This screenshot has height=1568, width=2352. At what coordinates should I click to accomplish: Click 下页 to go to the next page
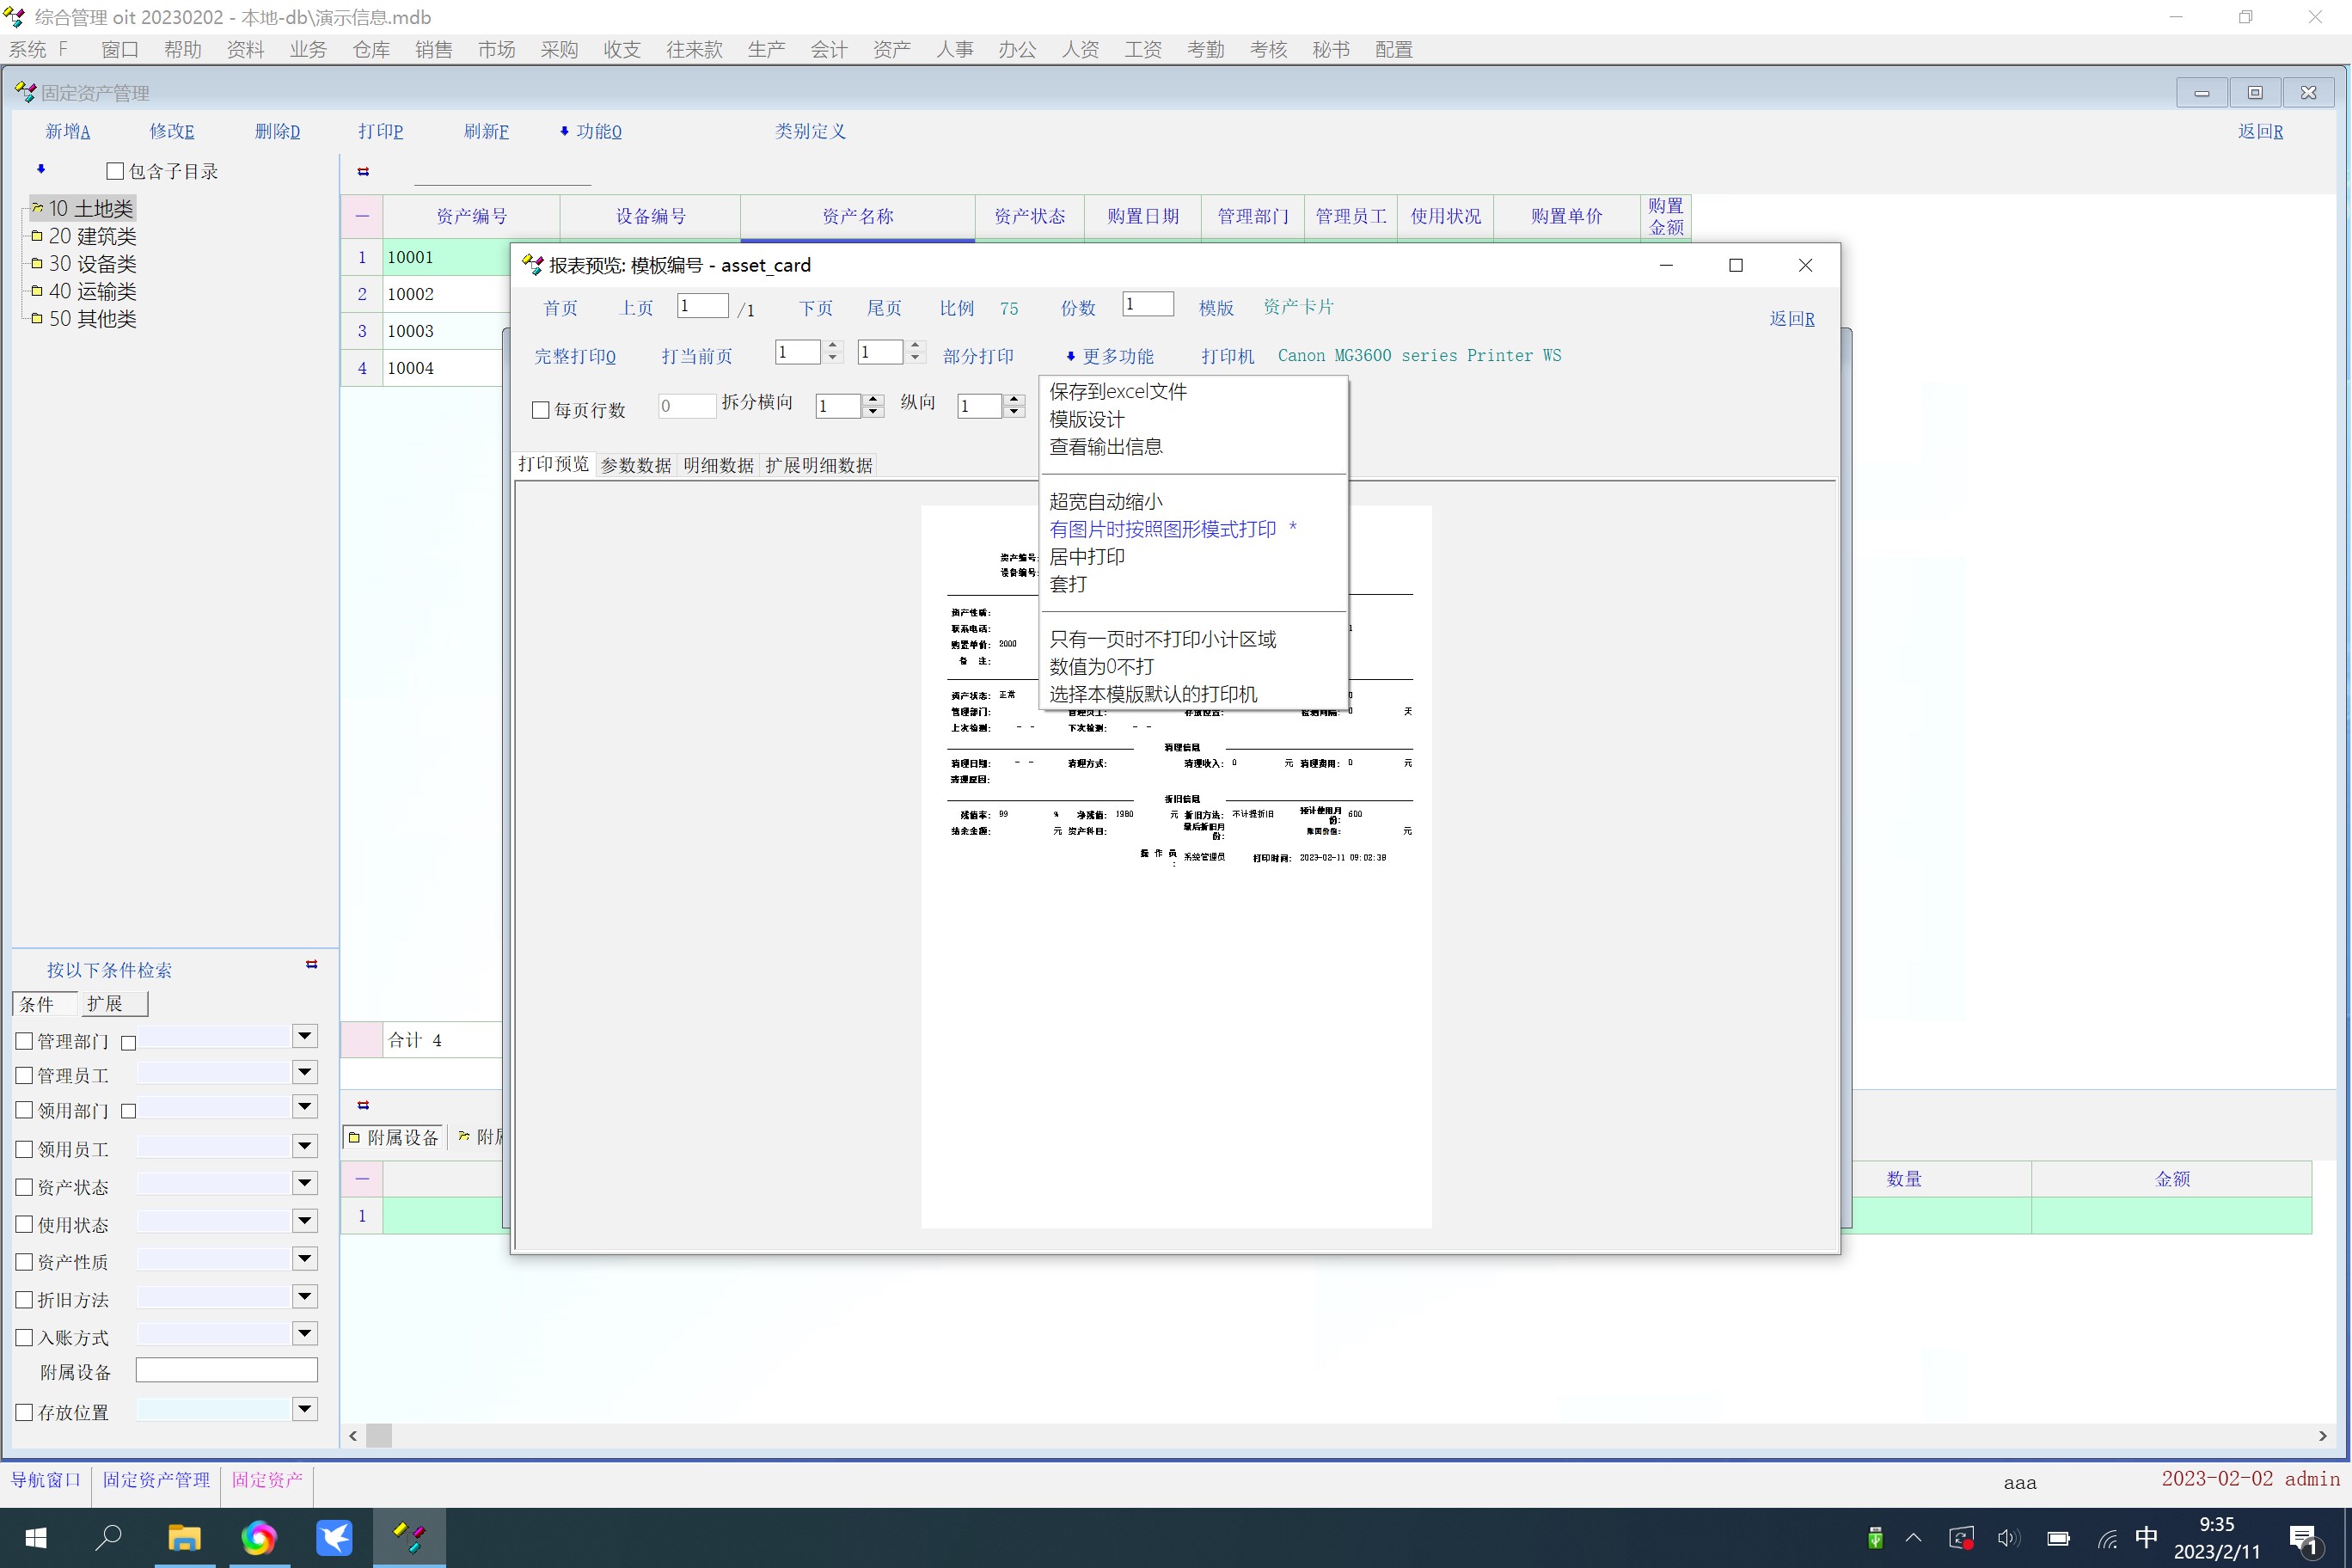point(815,308)
